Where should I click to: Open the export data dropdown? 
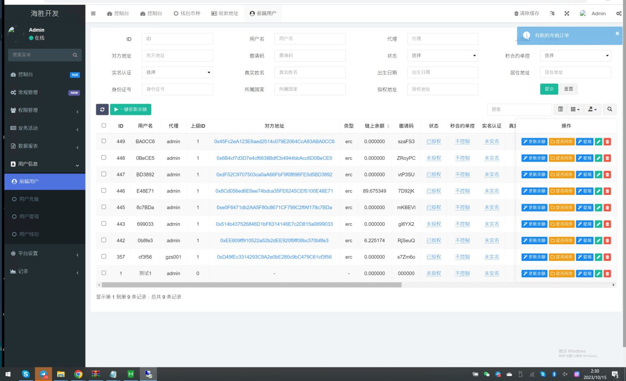593,109
